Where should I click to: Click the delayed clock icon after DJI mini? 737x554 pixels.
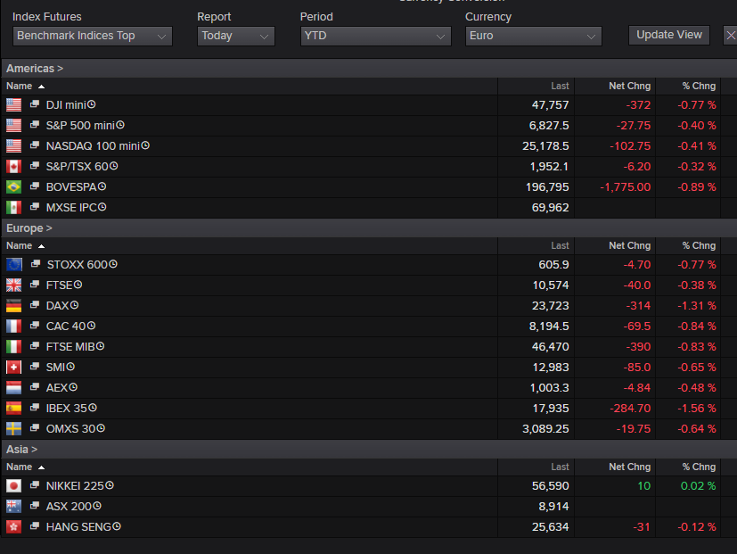click(x=92, y=104)
